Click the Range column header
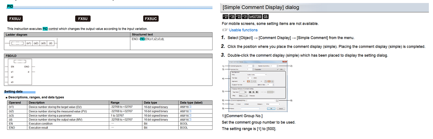 tap(126, 103)
